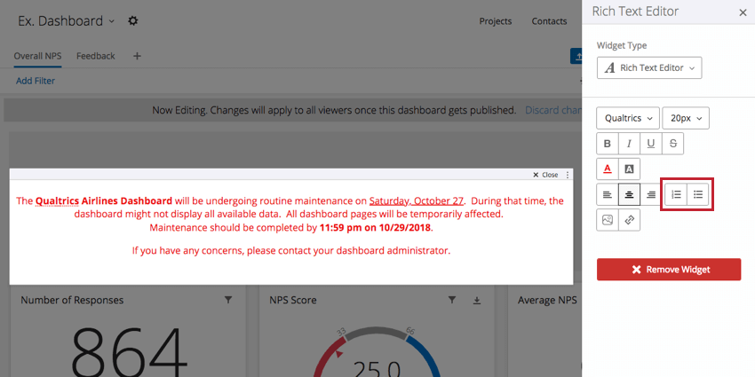The image size is (755, 377).
Task: Open Contacts in the top navigation
Action: 549,21
